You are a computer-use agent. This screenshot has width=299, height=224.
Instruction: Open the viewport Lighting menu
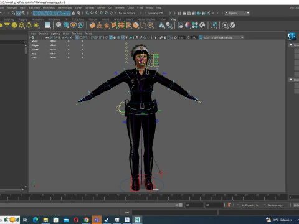(55, 34)
